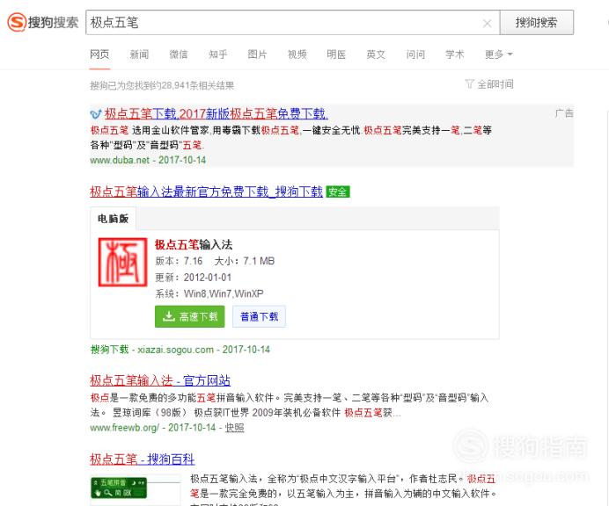Switch to the 明医 tab

tap(336, 54)
